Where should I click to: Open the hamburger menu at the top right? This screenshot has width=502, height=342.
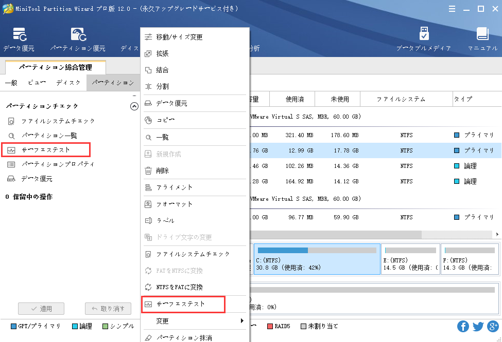tap(452, 9)
